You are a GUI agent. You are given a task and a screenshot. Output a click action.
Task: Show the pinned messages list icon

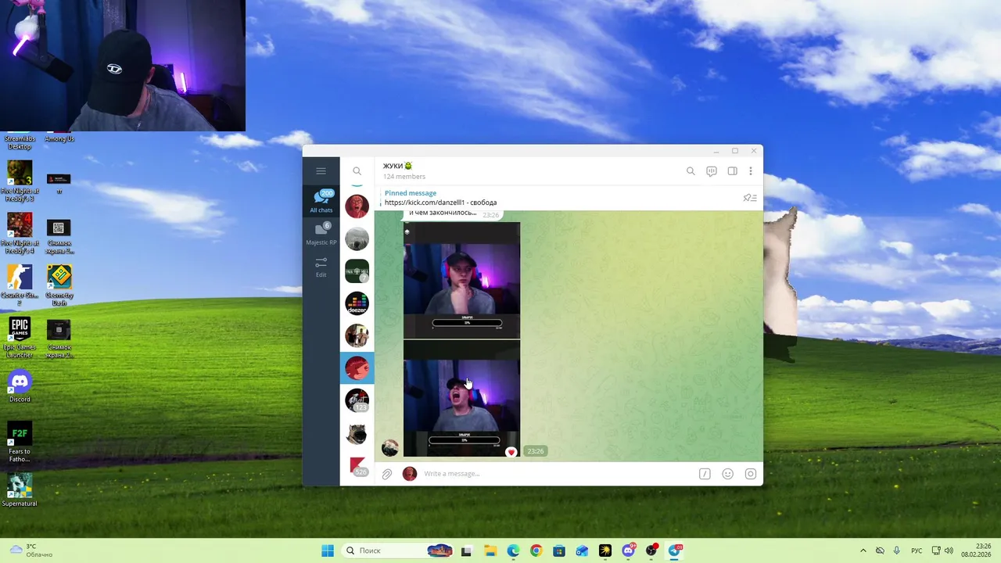(750, 198)
